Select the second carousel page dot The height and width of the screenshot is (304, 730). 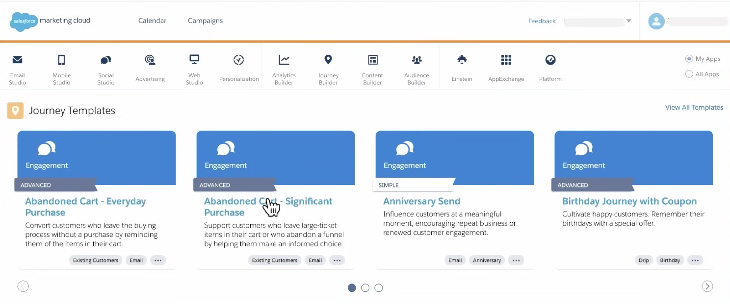click(x=365, y=288)
